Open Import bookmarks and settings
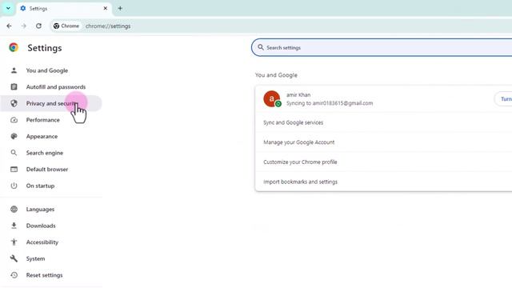Image resolution: width=512 pixels, height=288 pixels. (383, 182)
